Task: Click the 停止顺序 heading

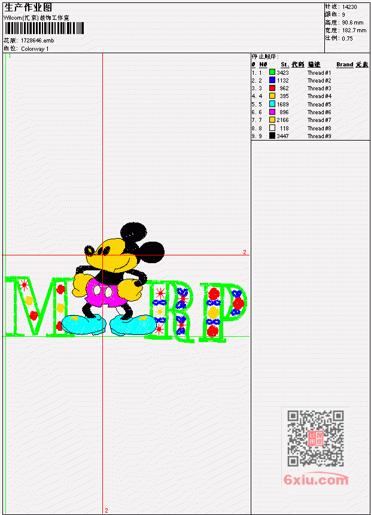Action: [x=265, y=56]
